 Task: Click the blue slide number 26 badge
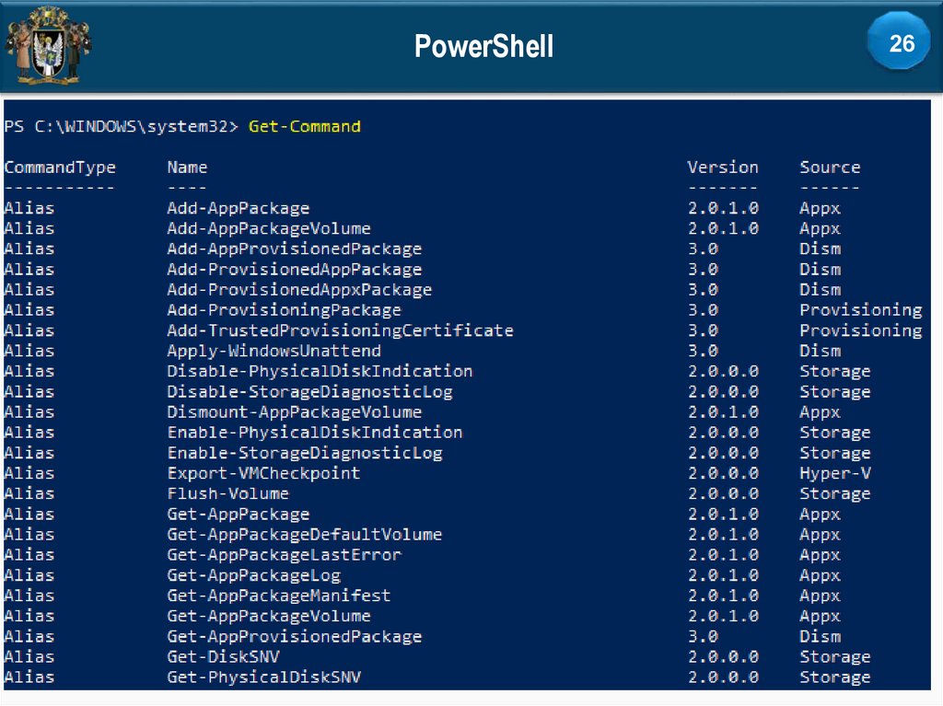[902, 43]
